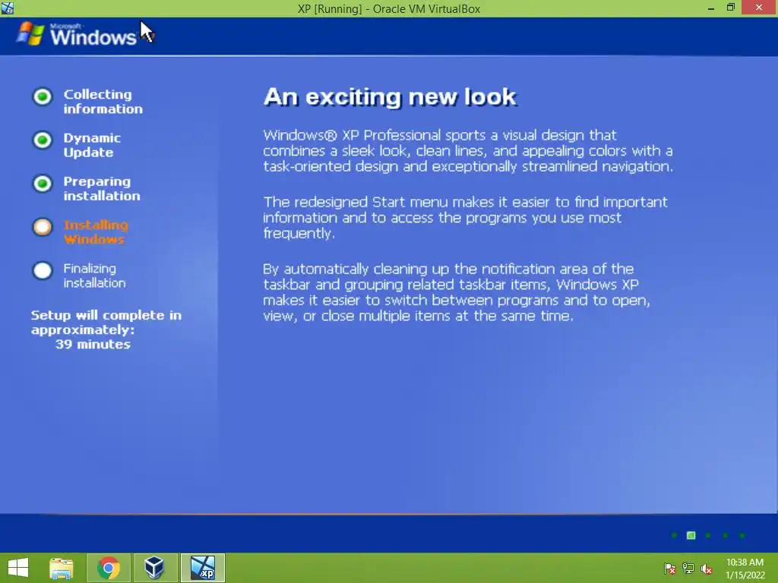The width and height of the screenshot is (778, 583).
Task: Click the Dynamic Update step indicator
Action: point(43,140)
